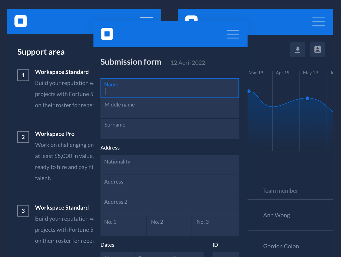Click the Support area panel logo icon
The height and width of the screenshot is (257, 341).
(x=21, y=21)
